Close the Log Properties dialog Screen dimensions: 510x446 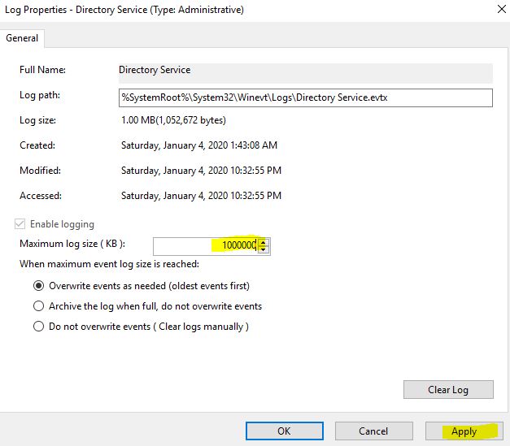(x=502, y=10)
